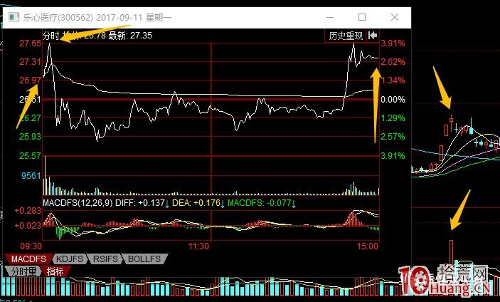Image resolution: width=500 pixels, height=302 pixels.
Task: Click the 15:00 time axis label
Action: pyautogui.click(x=368, y=246)
